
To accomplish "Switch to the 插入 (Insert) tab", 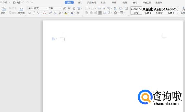I will [x=80, y=2].
